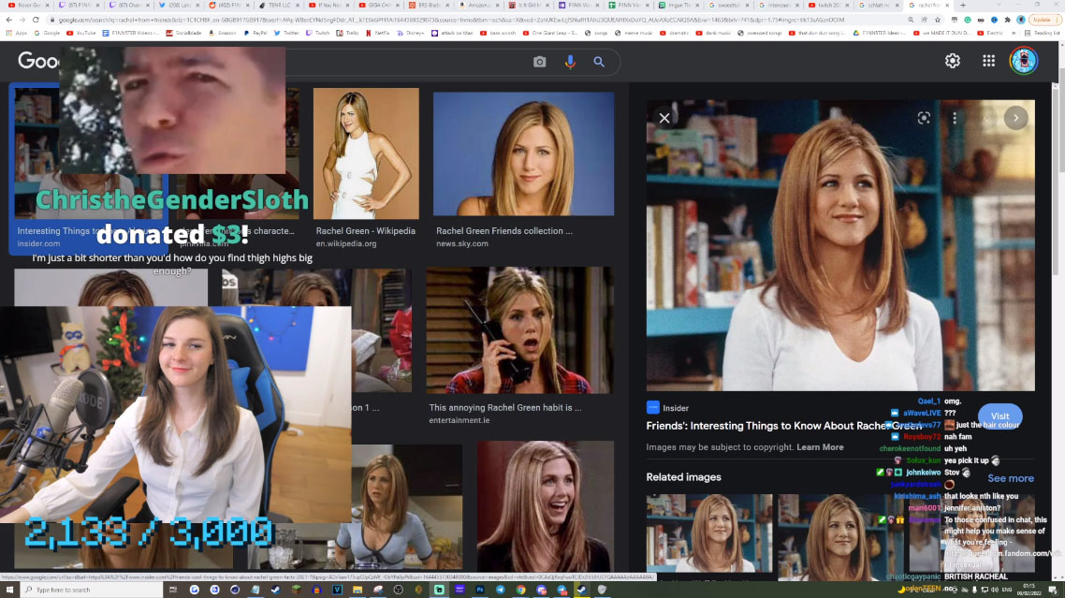Open Google Chrome taskbar icon

point(520,590)
